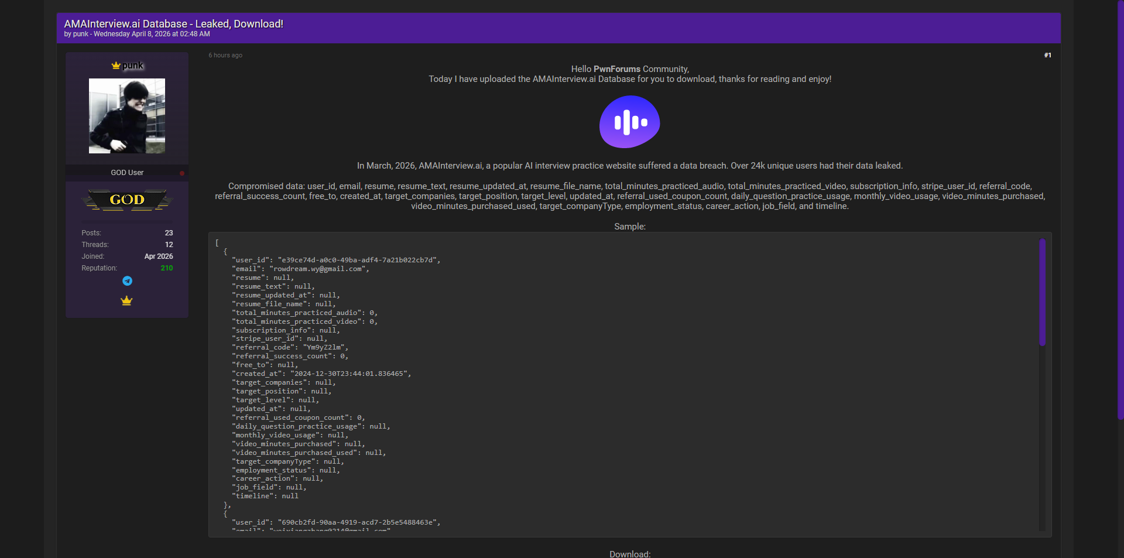1124x558 pixels.
Task: Click the sample code block scrollbar
Action: (x=1042, y=292)
